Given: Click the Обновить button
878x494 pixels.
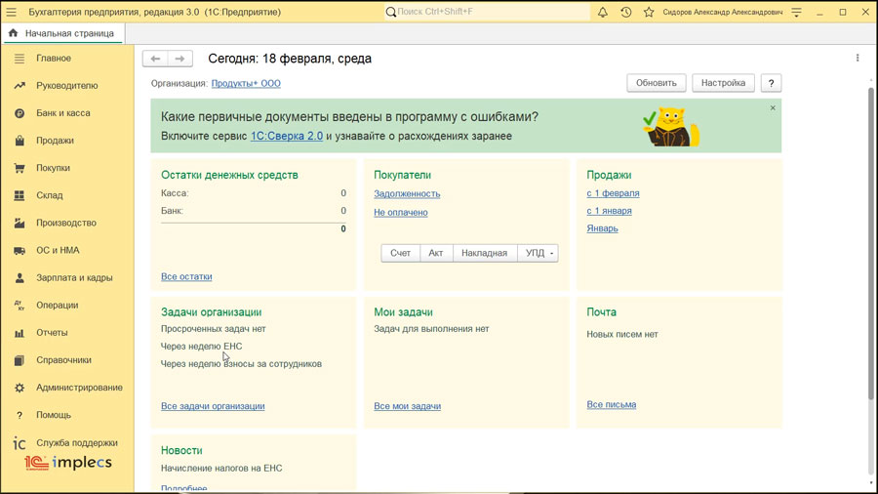Looking at the screenshot, I should point(657,83).
